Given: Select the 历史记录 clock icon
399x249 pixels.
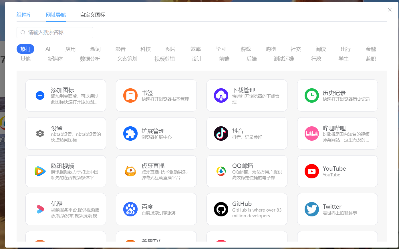Looking at the screenshot, I should click(311, 95).
